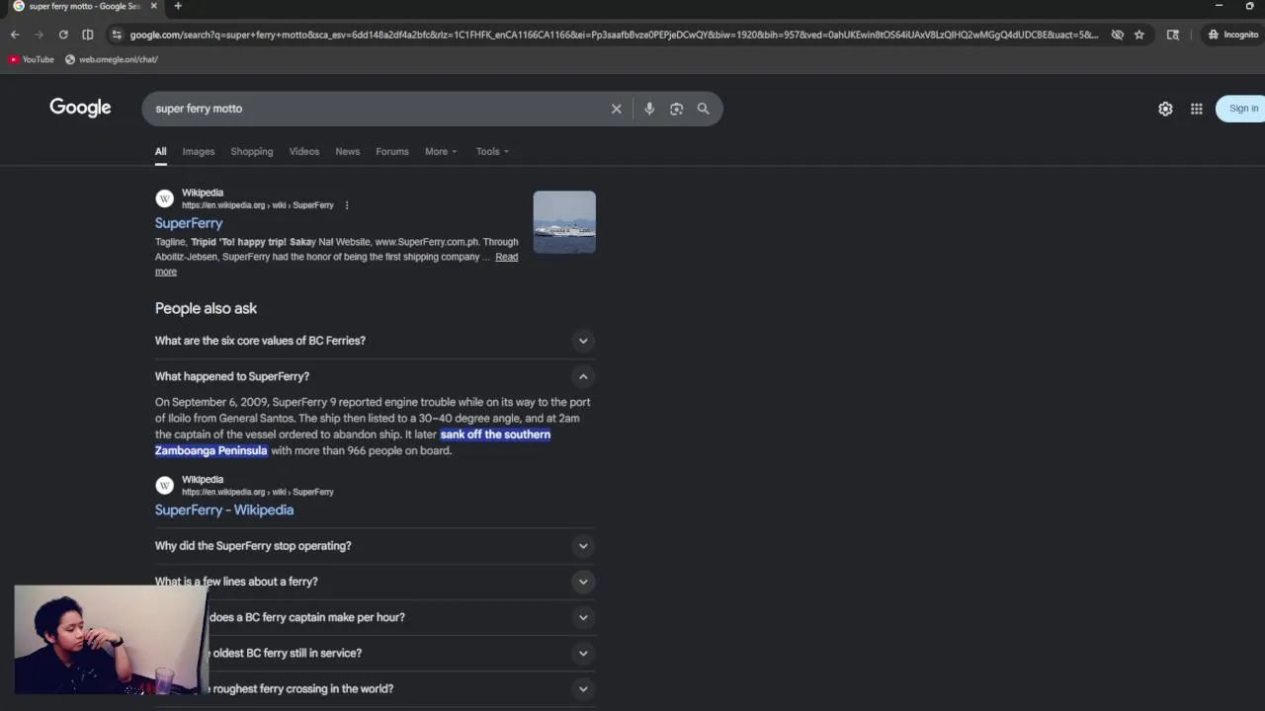The width and height of the screenshot is (1265, 711).
Task: Open YouTube bookmark
Action: (31, 59)
